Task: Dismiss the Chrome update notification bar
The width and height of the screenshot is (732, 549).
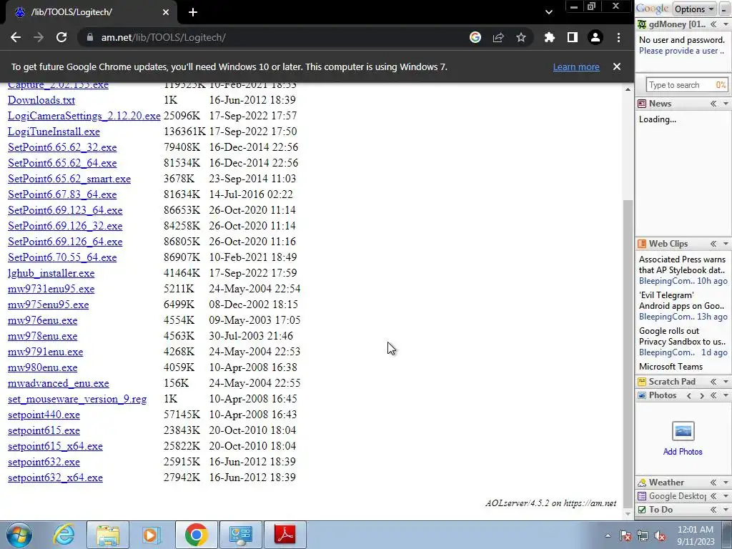Action: click(617, 66)
